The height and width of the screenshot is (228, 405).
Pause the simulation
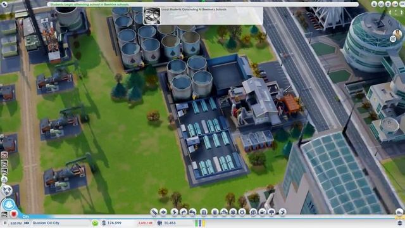(x=5, y=223)
